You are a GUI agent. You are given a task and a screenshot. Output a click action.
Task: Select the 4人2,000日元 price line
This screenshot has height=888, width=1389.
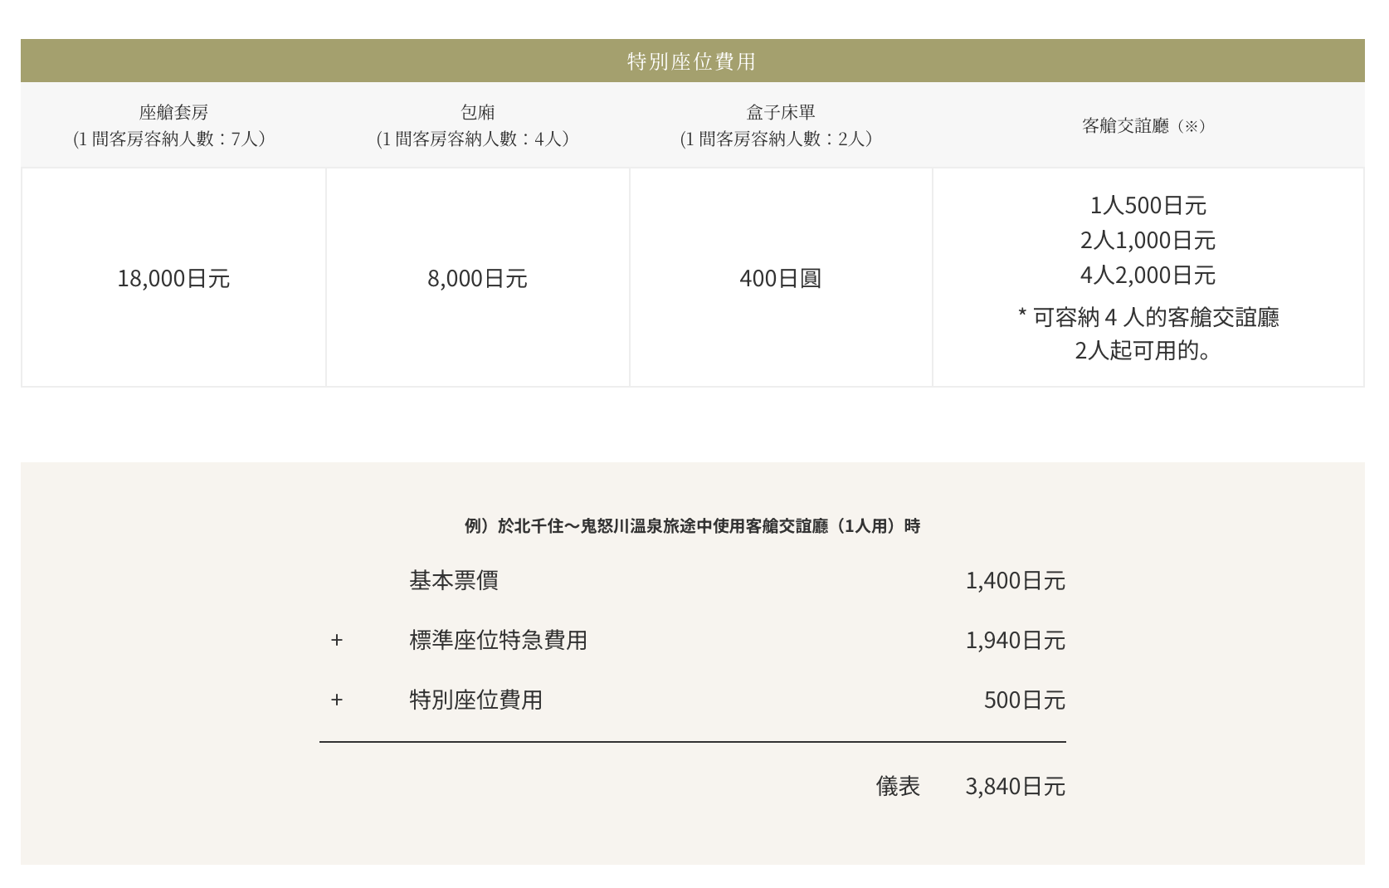point(1148,276)
